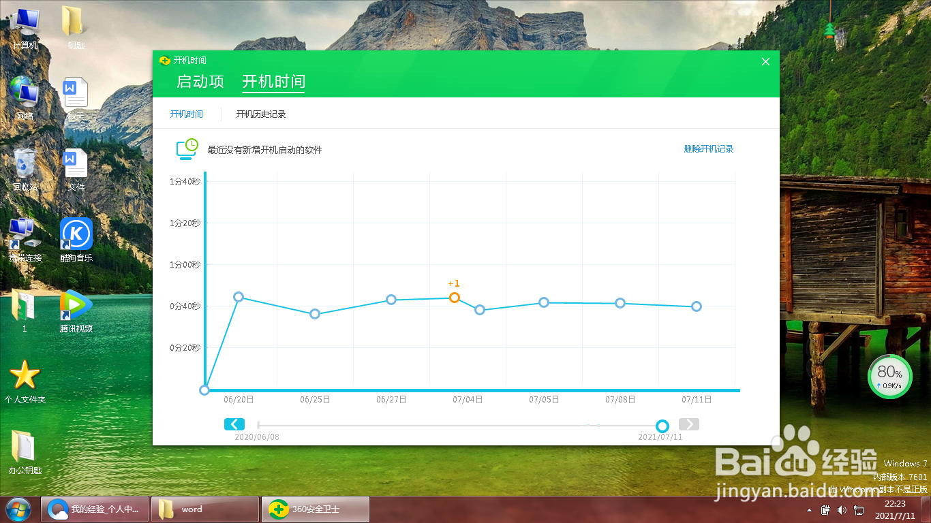Open the 计算机 desktop icon

coord(25,29)
